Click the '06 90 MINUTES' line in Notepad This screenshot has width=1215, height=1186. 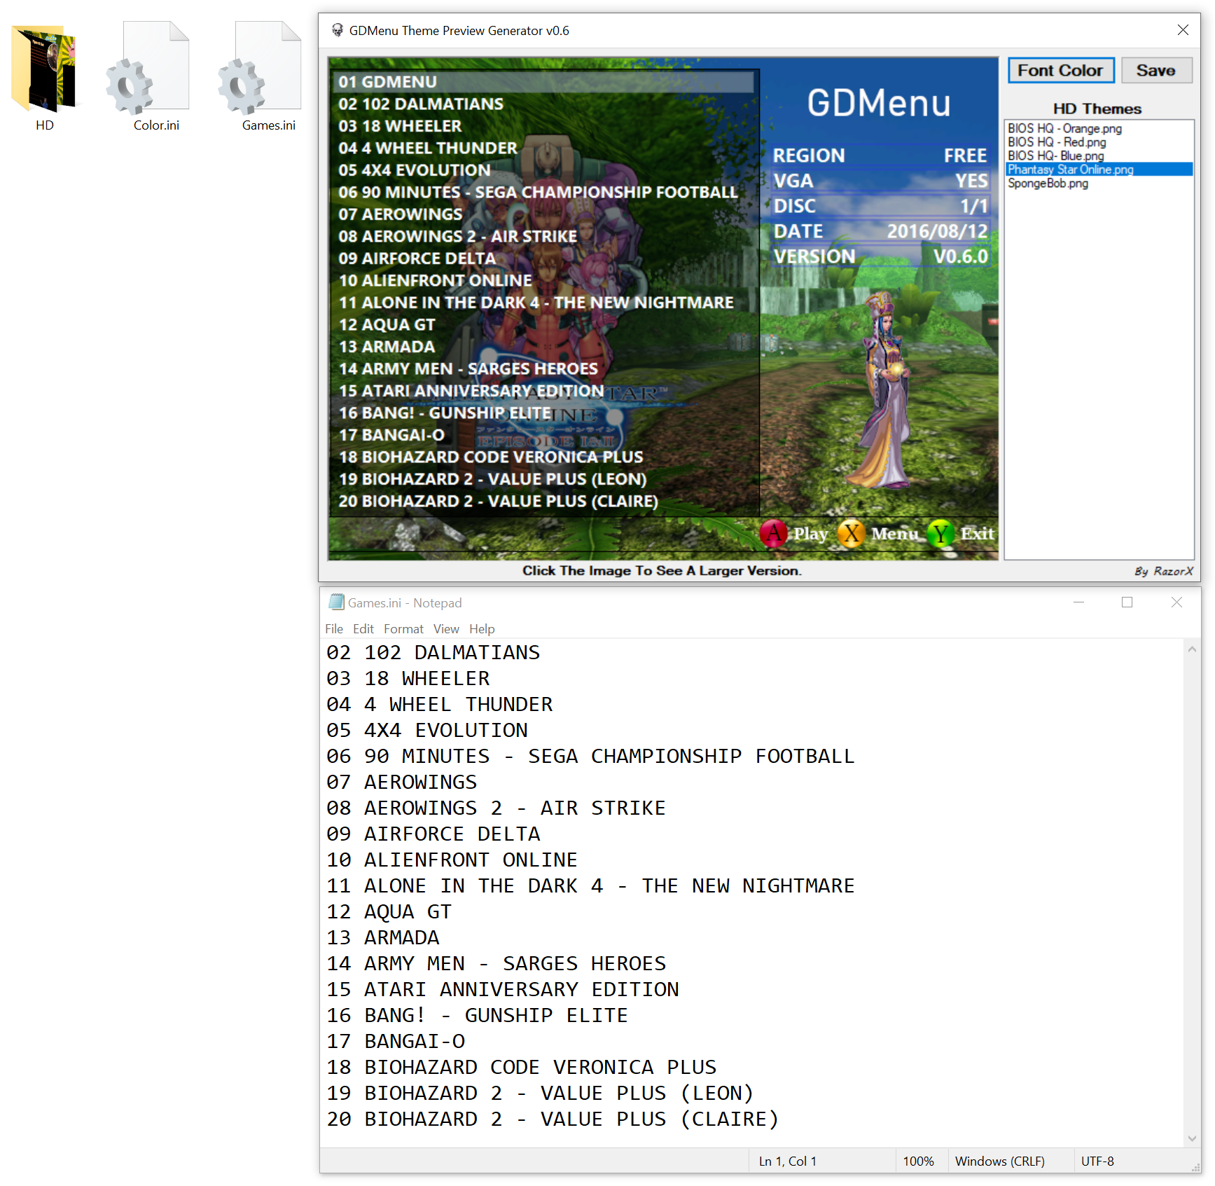590,756
